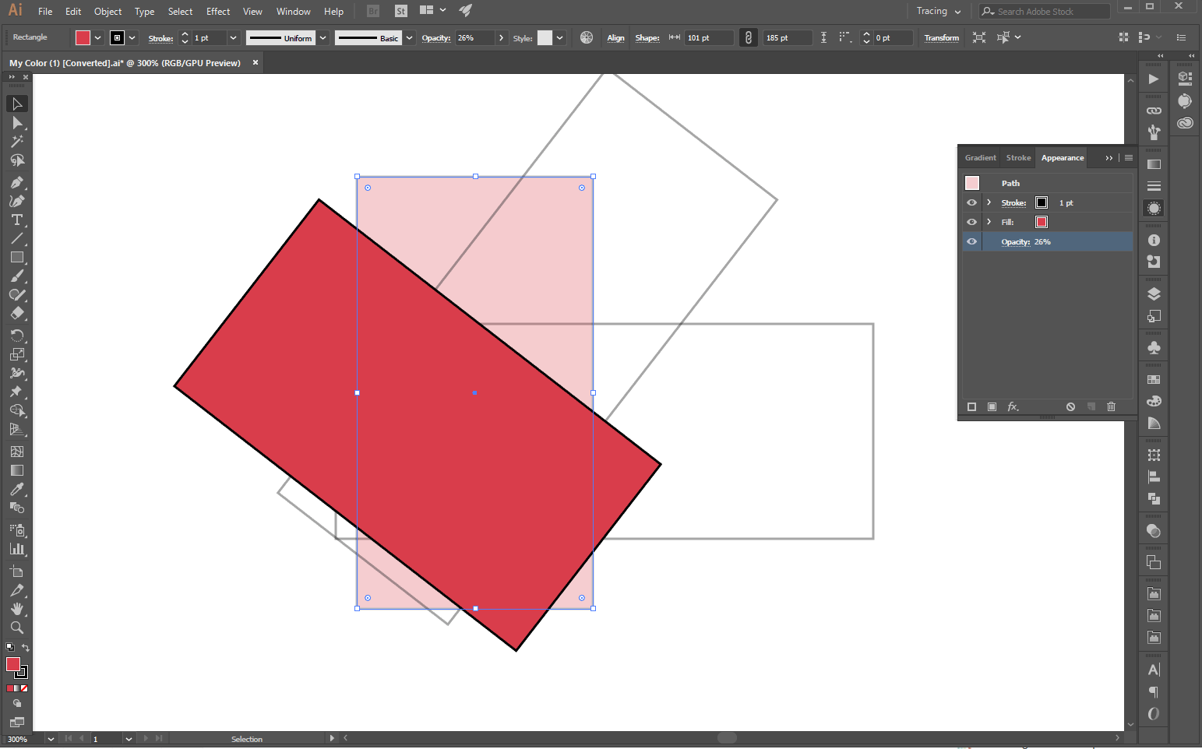
Task: Swap fill and stroke colors
Action: point(26,648)
